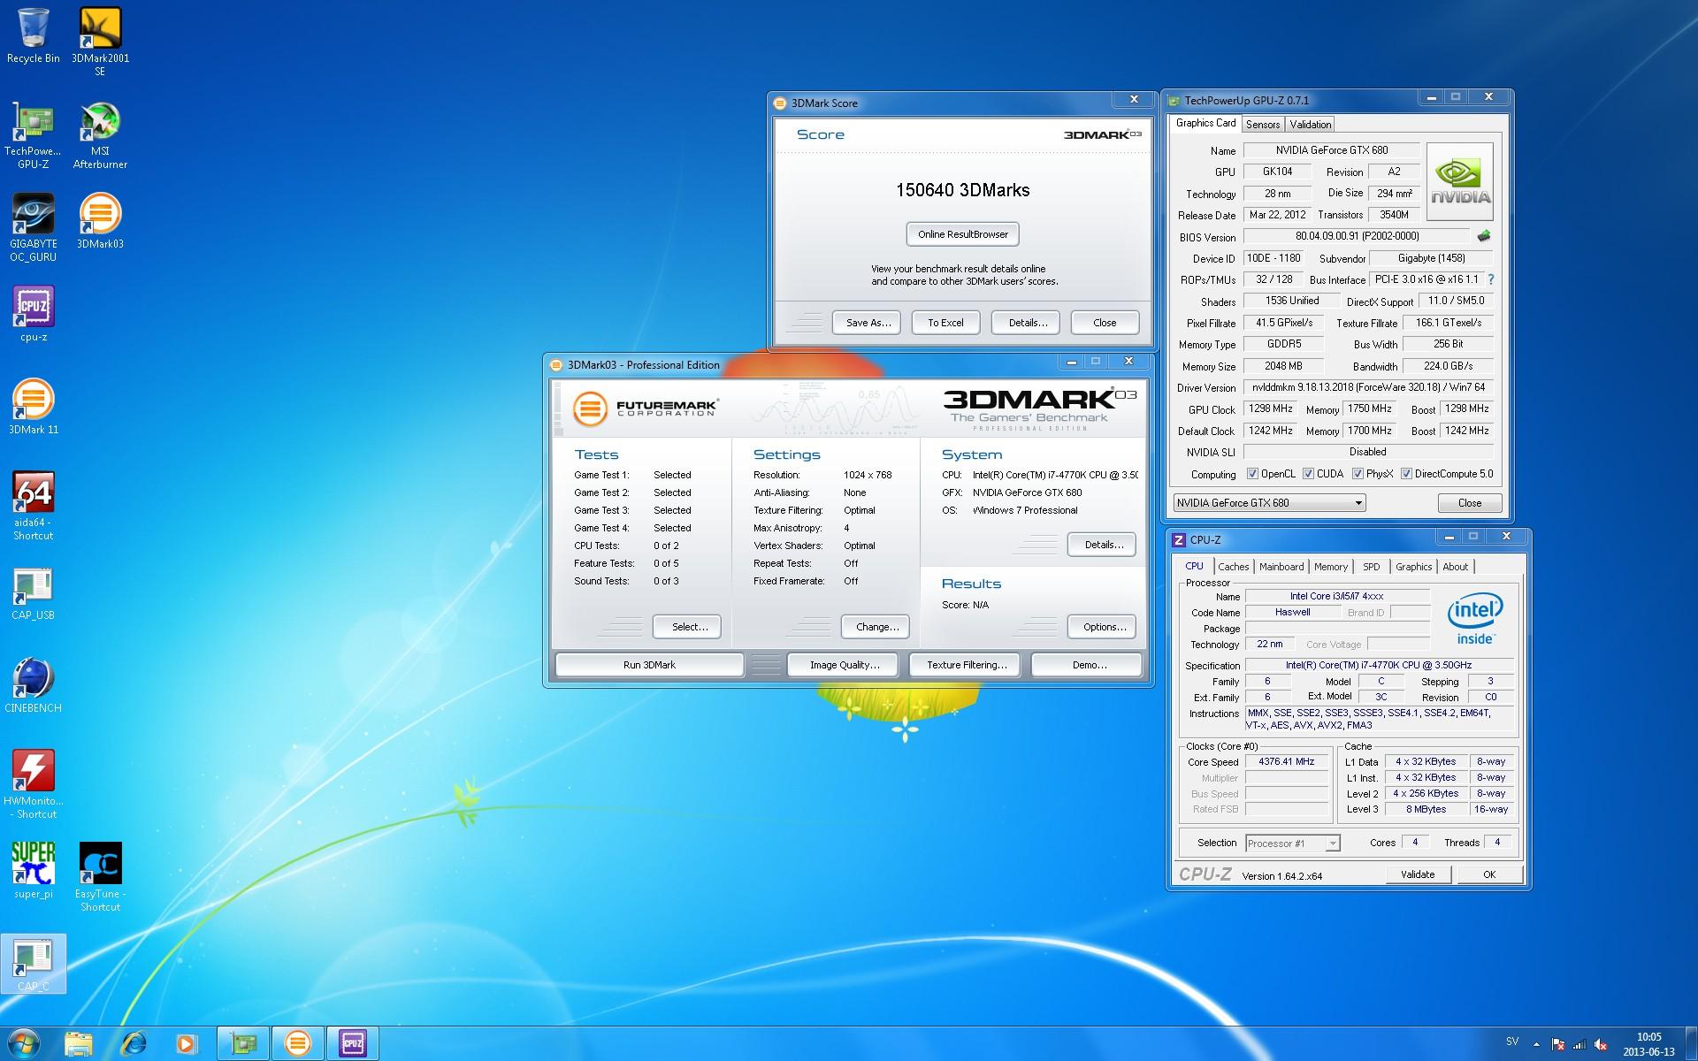Click Image Quality button
Screen dimensions: 1698x1061
click(x=843, y=665)
